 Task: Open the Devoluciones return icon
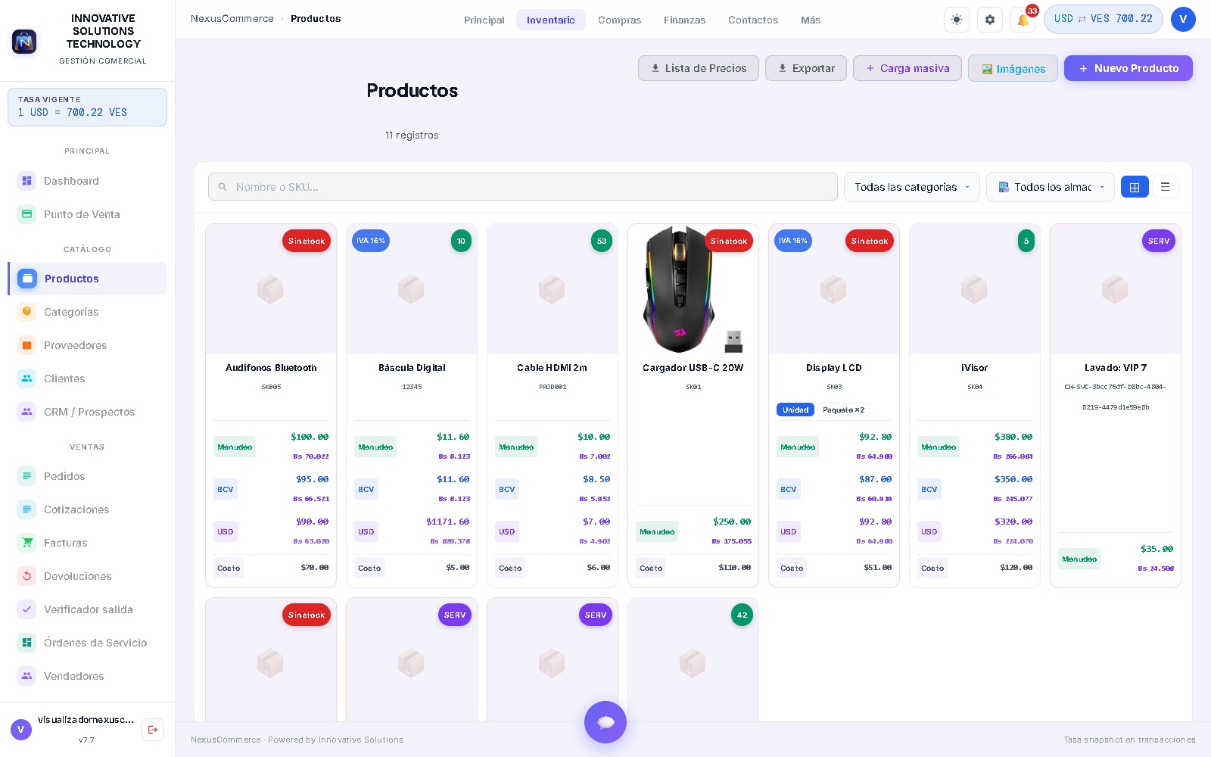click(x=27, y=576)
